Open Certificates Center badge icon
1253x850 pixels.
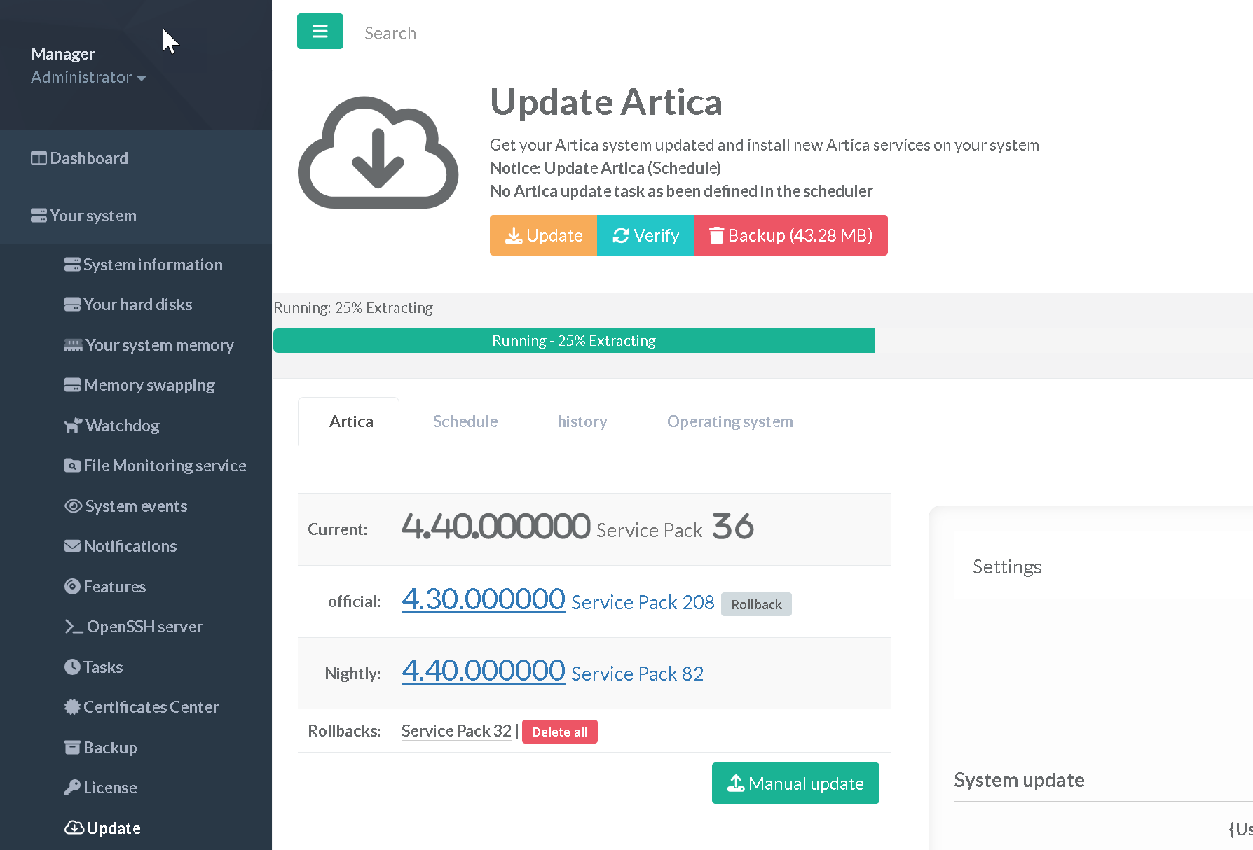(x=72, y=707)
